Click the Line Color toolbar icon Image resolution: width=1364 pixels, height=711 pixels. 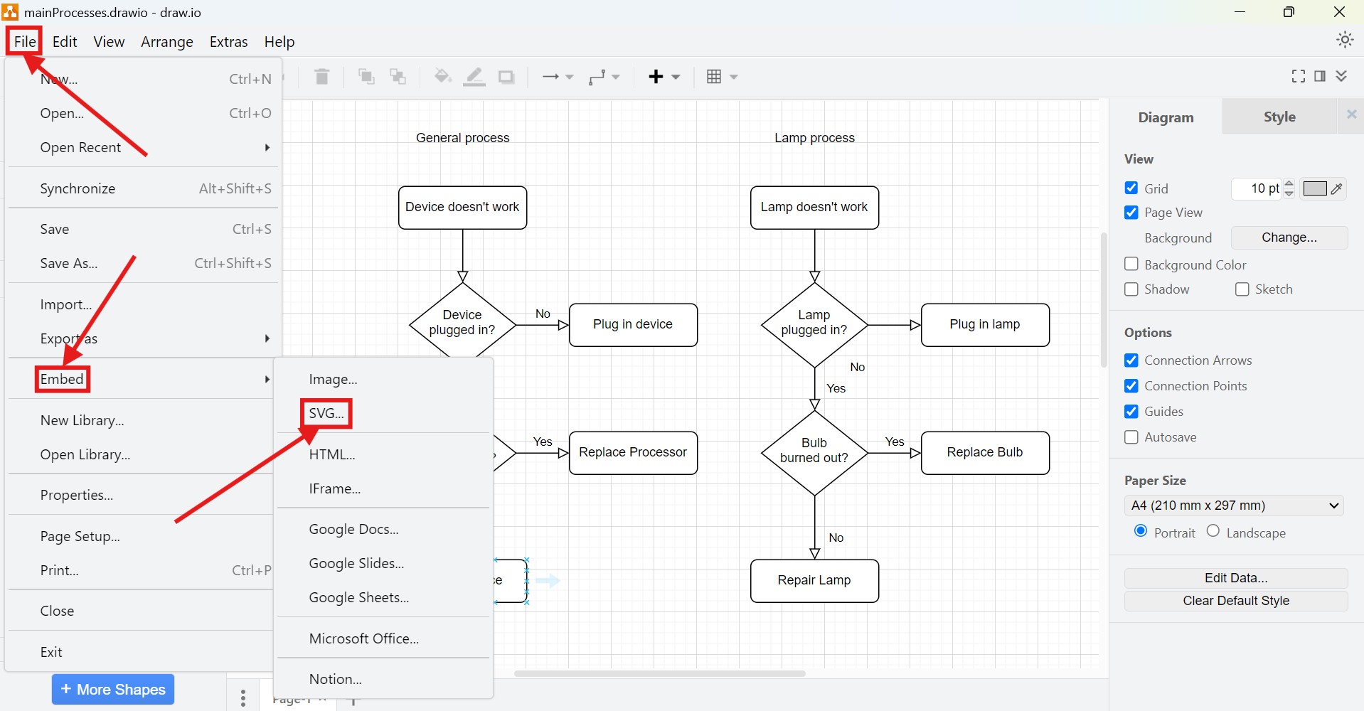474,77
